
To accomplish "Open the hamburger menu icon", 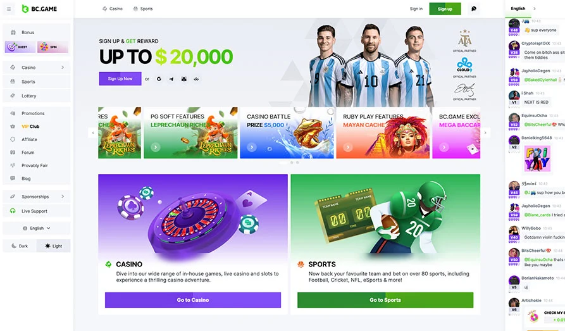I will [x=9, y=9].
